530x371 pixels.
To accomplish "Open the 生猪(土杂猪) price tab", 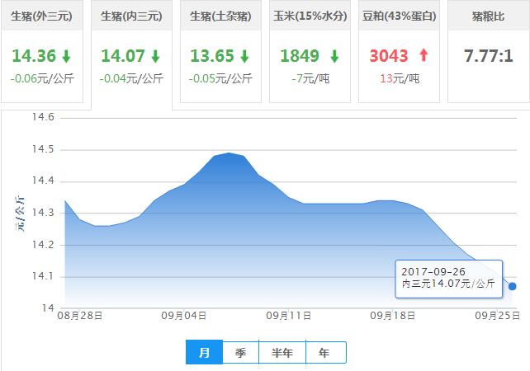I will [x=220, y=16].
